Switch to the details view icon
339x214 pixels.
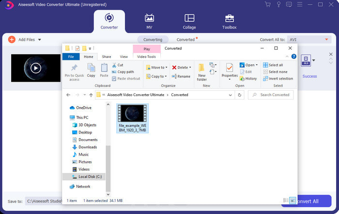coord(286,200)
